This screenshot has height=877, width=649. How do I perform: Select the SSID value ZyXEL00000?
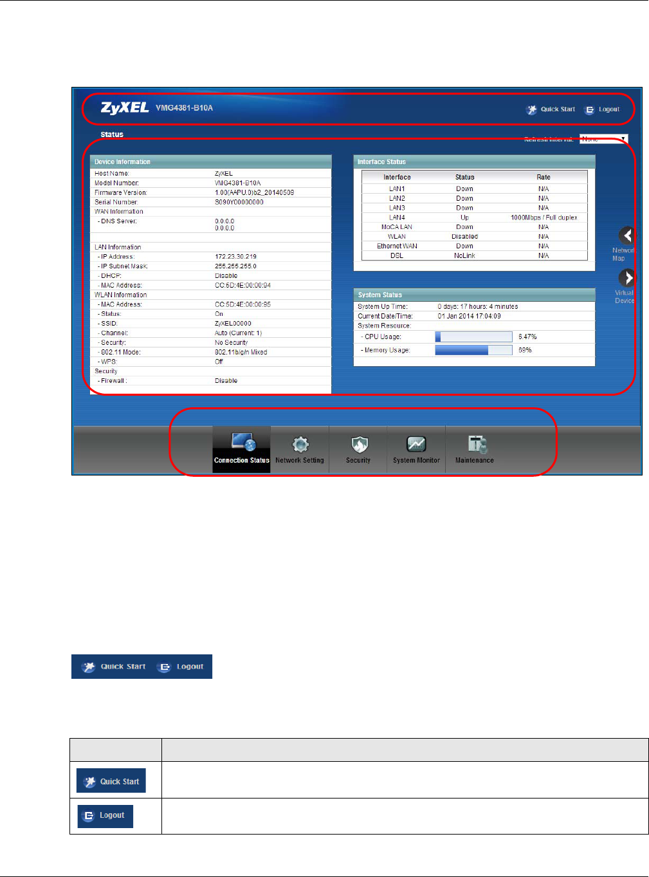[233, 324]
